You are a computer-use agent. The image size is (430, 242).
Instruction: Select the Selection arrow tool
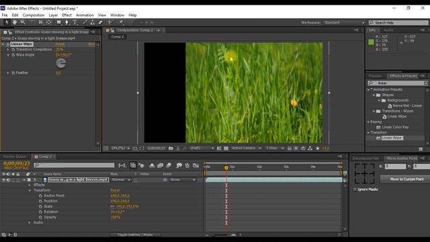click(x=7, y=22)
